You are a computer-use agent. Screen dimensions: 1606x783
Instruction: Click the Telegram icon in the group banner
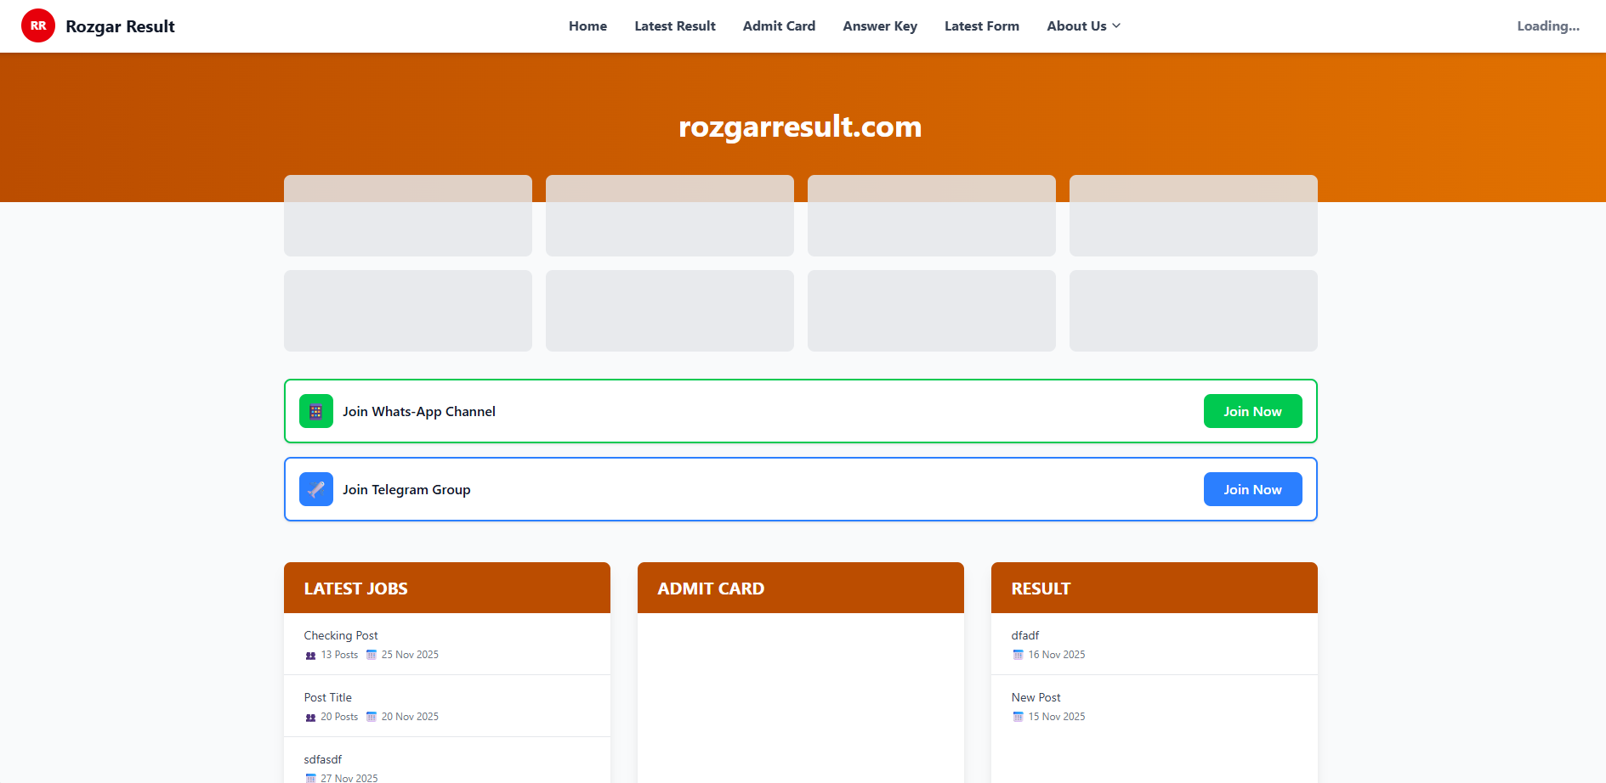click(315, 489)
